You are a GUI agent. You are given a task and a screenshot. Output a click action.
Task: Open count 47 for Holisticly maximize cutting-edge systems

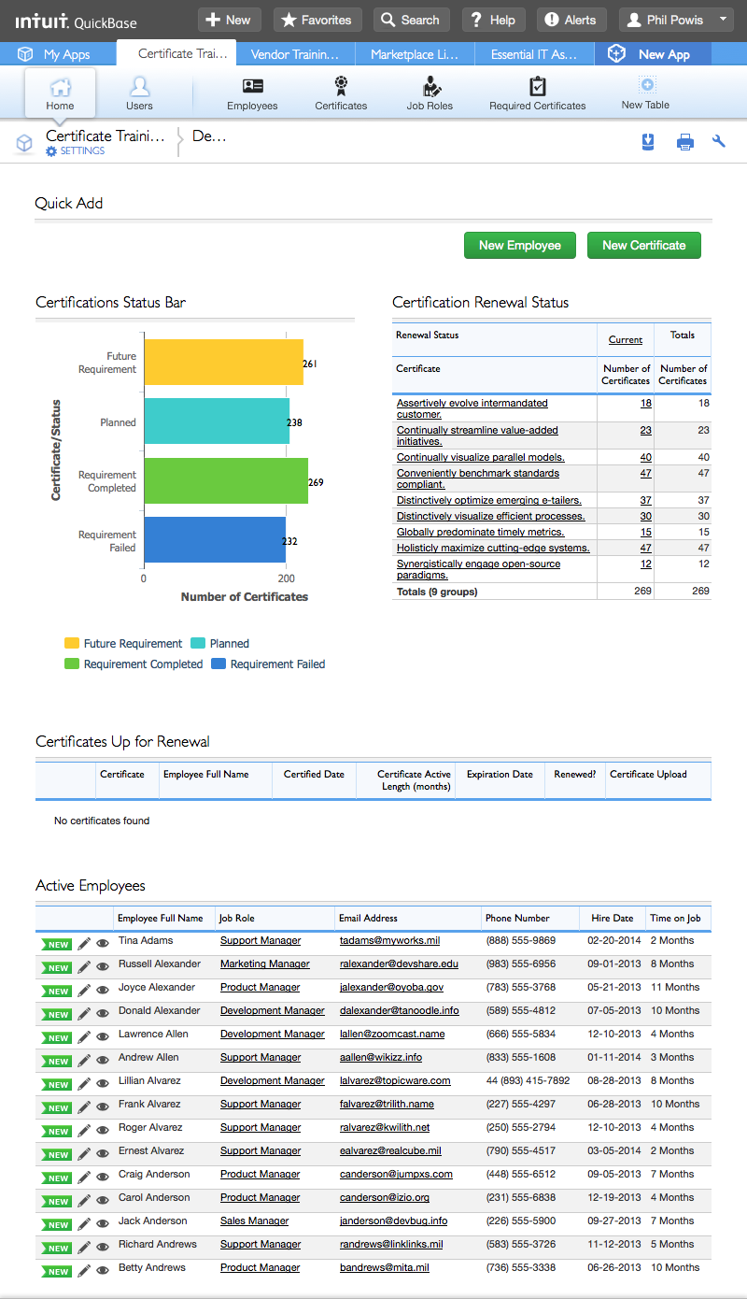pyautogui.click(x=646, y=548)
